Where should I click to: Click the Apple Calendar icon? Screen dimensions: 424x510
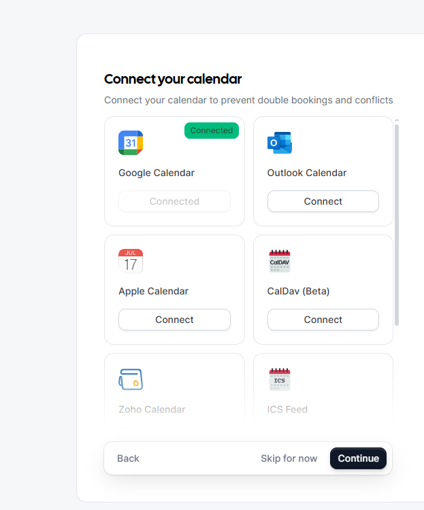131,261
